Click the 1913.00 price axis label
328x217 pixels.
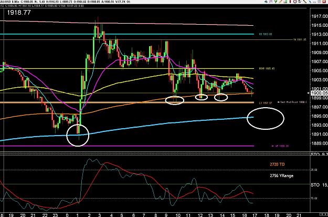(x=320, y=34)
